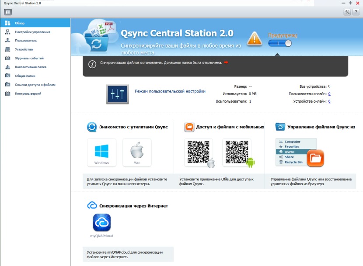The height and width of the screenshot is (266, 363).
Task: Click the Общие папки icon
Action: 7,76
